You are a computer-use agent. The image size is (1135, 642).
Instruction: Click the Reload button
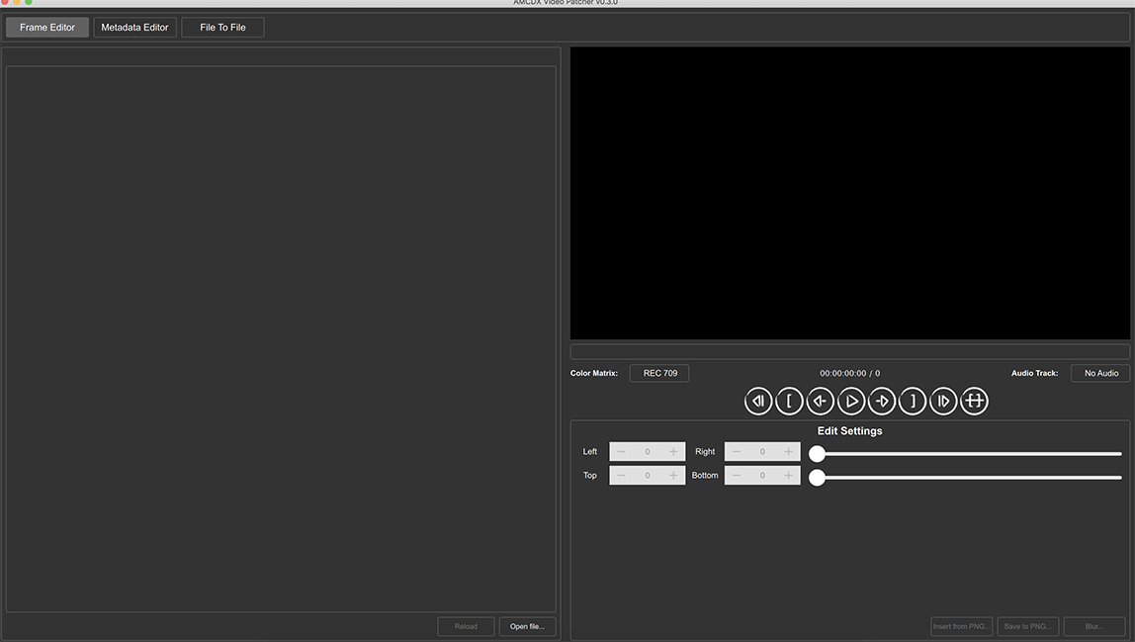tap(466, 627)
